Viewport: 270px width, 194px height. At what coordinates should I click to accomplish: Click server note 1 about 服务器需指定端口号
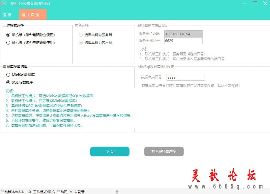click(172, 54)
